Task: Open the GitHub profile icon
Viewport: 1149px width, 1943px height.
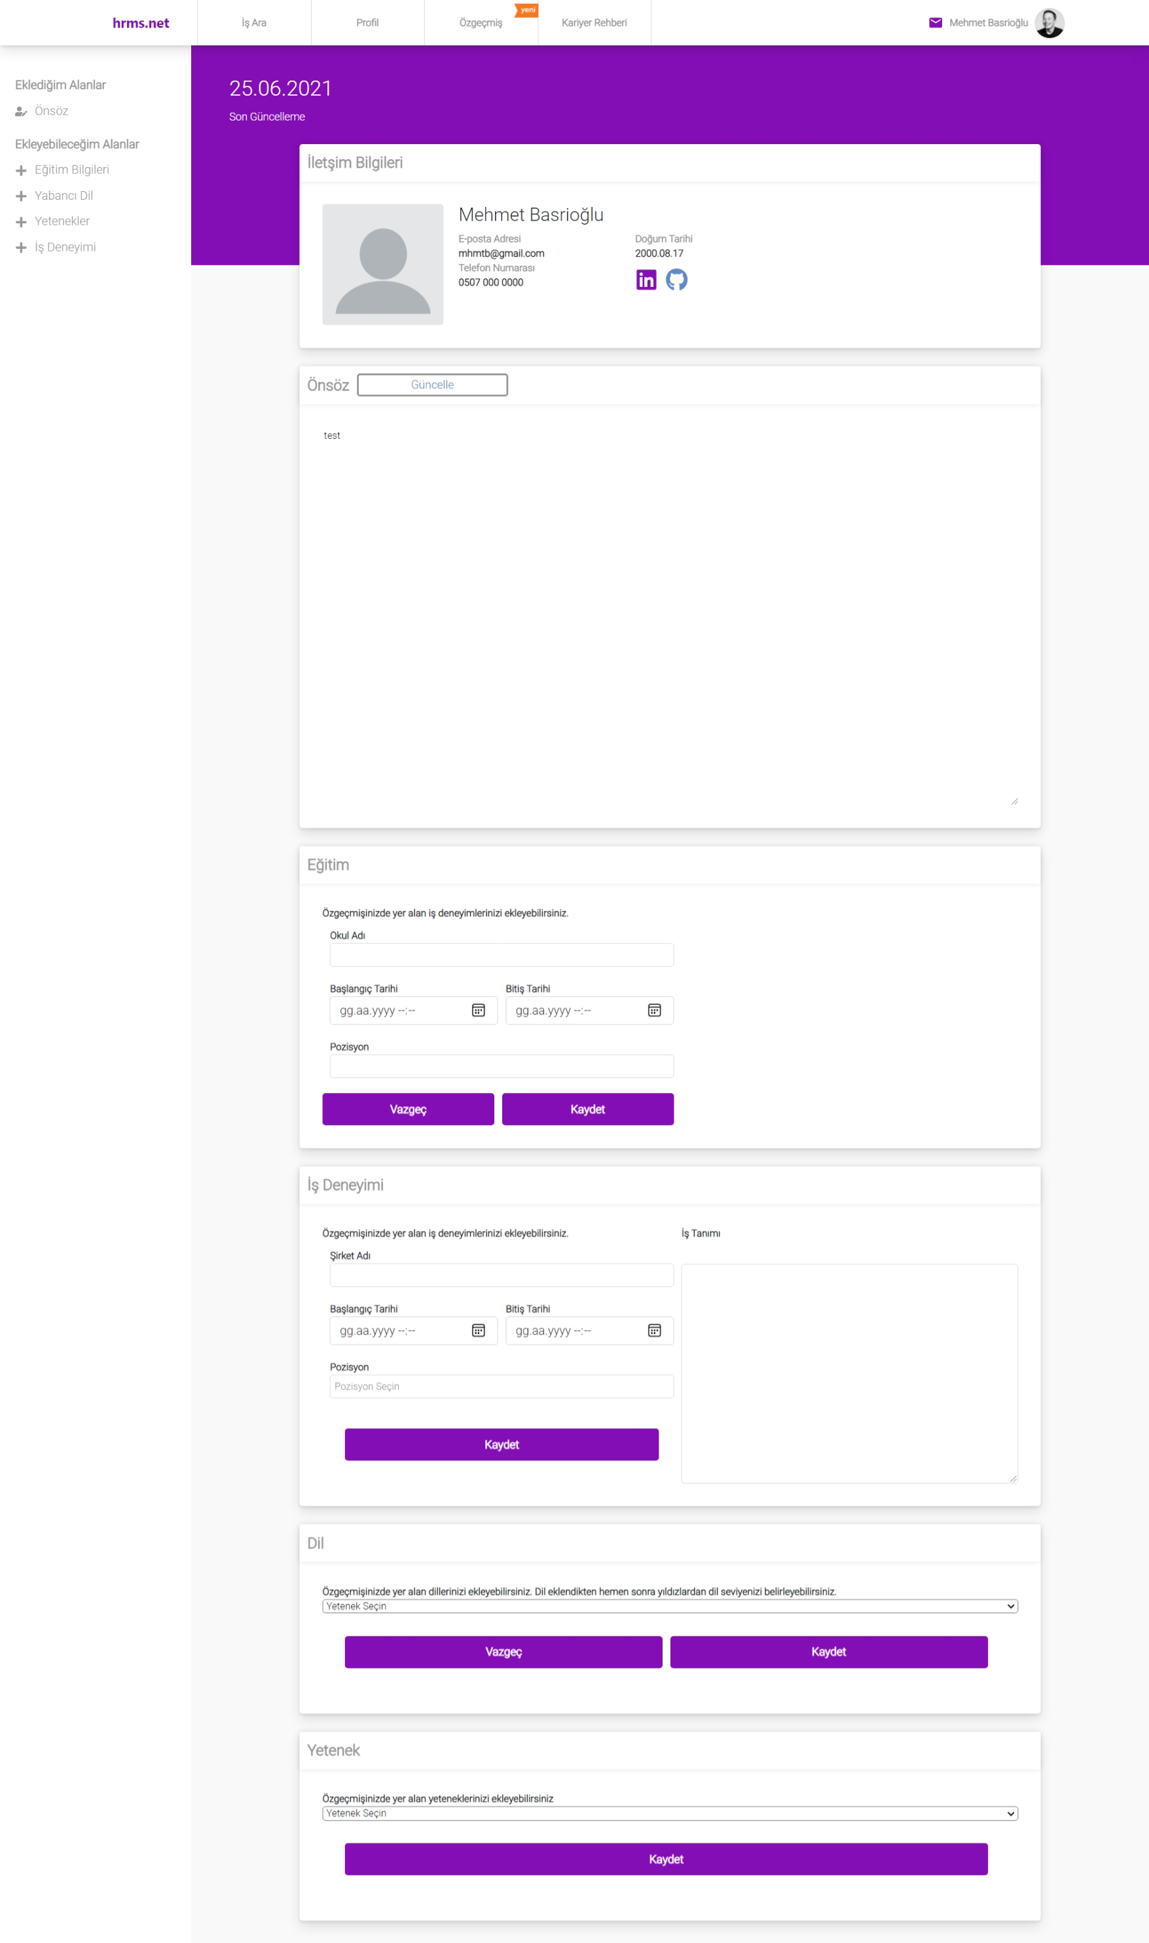Action: 678,280
